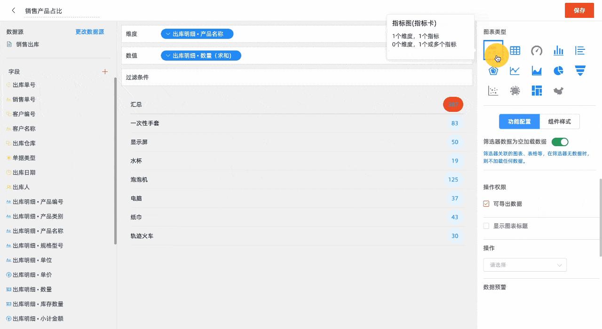Switch to the 组件样式 tab
The width and height of the screenshot is (602, 329).
tap(560, 121)
